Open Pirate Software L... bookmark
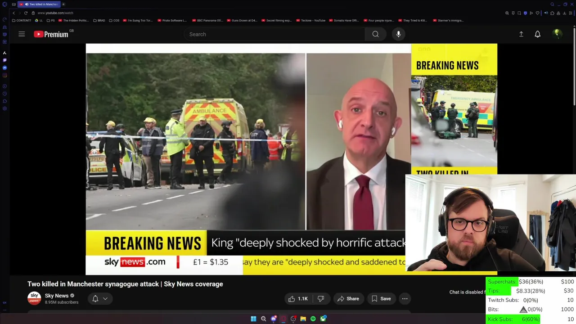 coord(172,20)
